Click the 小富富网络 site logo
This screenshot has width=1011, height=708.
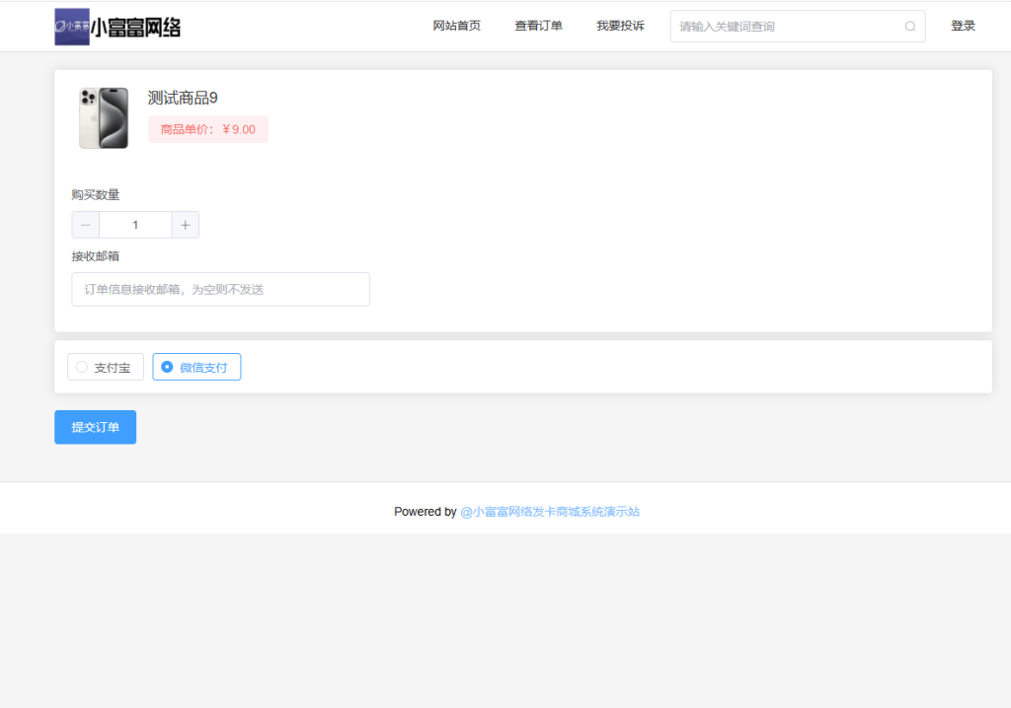(x=117, y=27)
